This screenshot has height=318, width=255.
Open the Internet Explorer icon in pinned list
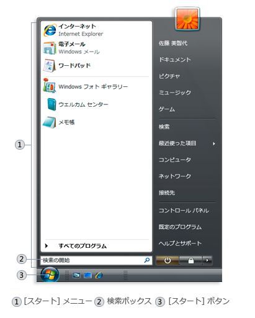tap(50, 30)
